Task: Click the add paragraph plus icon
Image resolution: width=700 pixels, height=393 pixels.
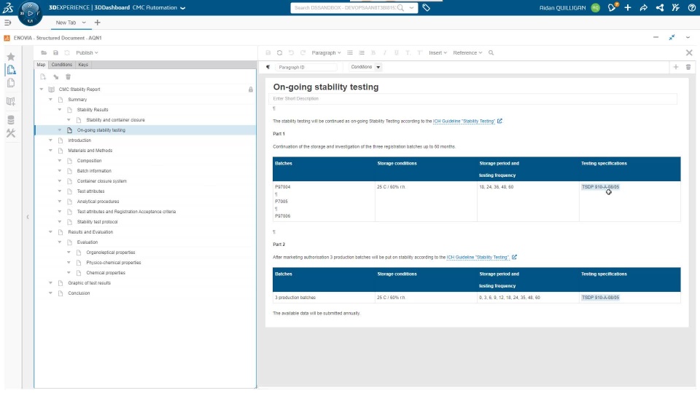Action: coord(676,67)
